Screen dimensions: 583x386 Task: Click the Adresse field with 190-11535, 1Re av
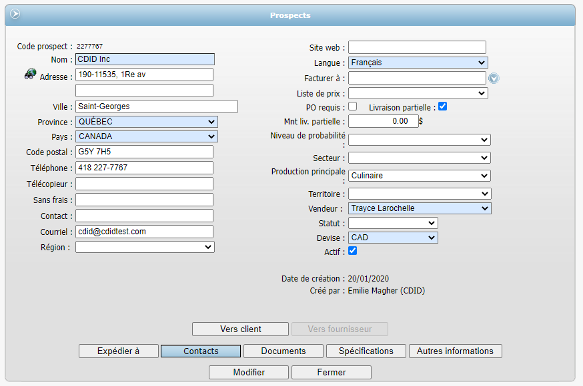(x=144, y=75)
